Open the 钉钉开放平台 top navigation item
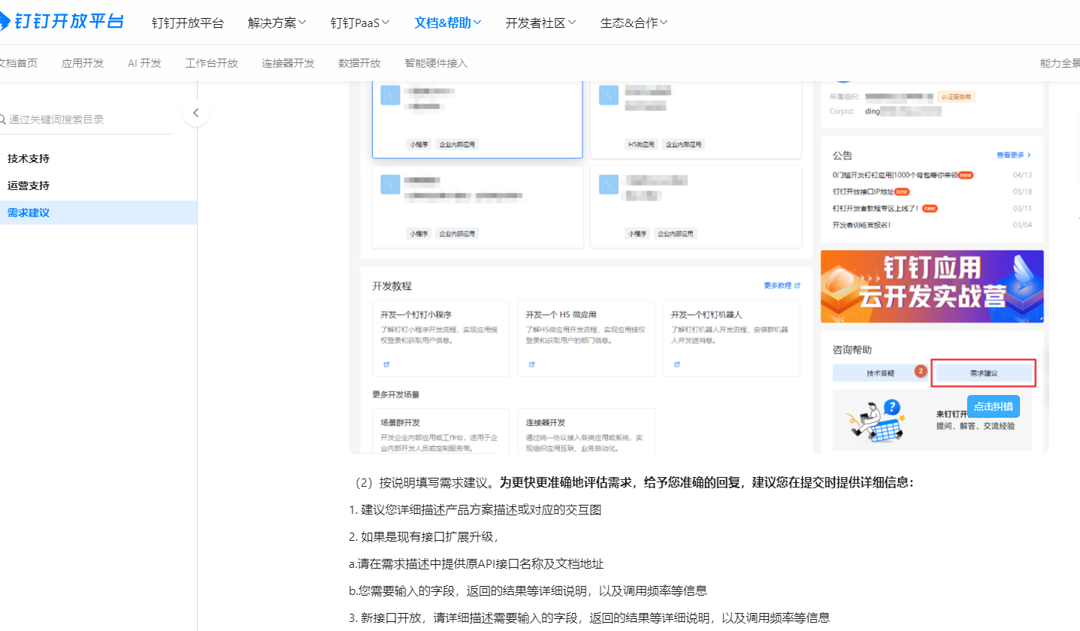This screenshot has height=631, width=1080. (x=188, y=23)
